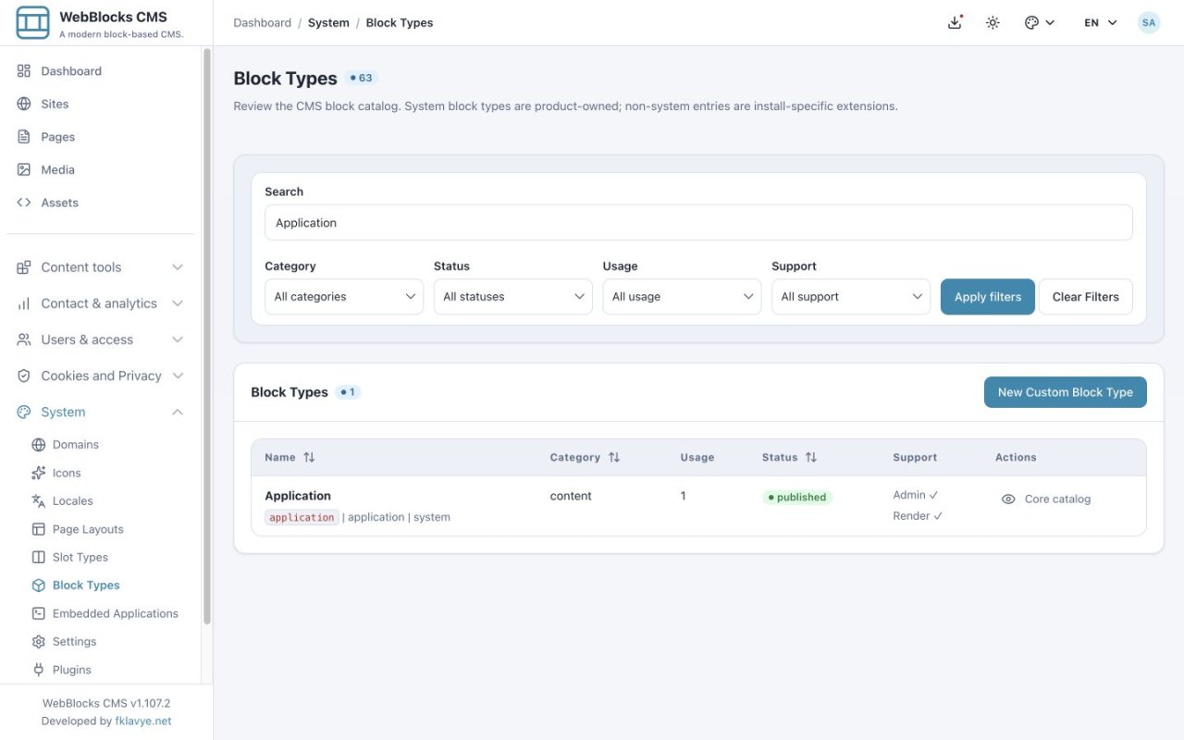Sort the table by Status column
This screenshot has width=1184, height=740.
[x=789, y=457]
